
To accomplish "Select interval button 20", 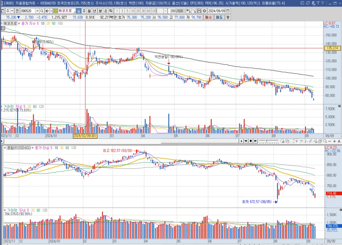I will (x=138, y=11).
